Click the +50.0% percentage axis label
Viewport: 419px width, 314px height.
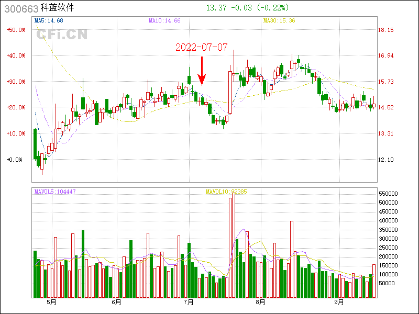(x=16, y=30)
